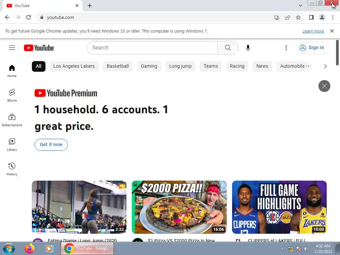Open History in sidebar
This screenshot has width=340, height=255.
pyautogui.click(x=12, y=169)
